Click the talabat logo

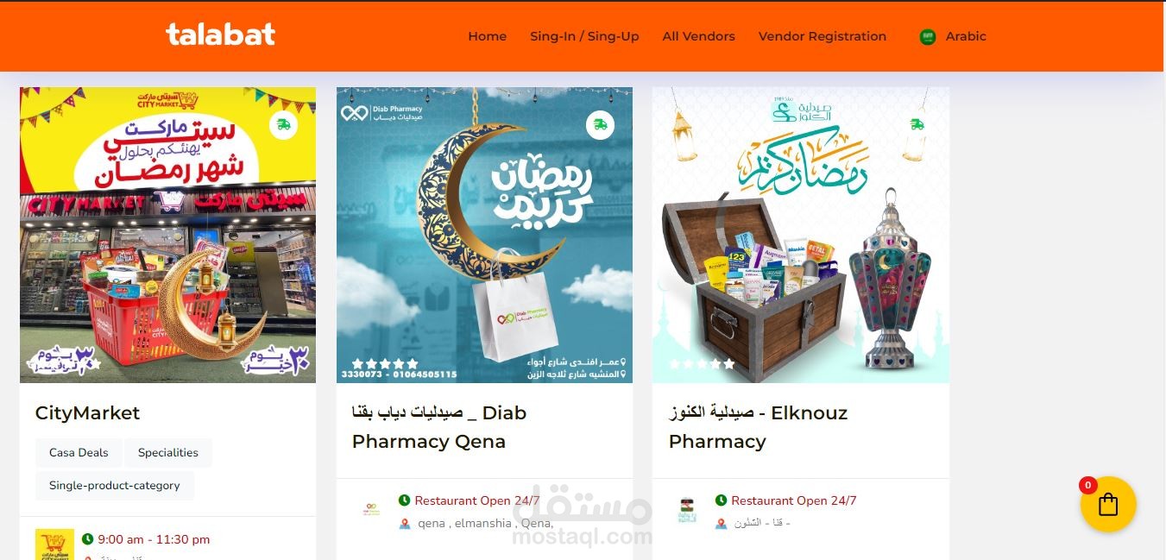tap(221, 35)
